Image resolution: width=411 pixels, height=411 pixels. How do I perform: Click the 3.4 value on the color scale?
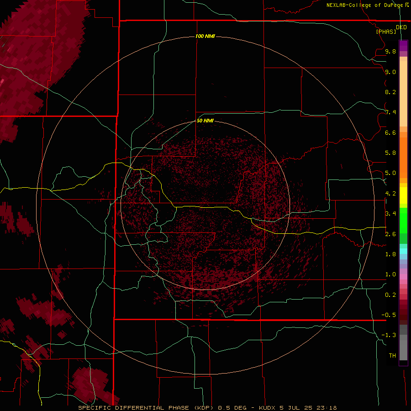(390, 214)
